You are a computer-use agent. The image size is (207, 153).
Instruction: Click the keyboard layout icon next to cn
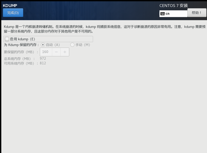tap(163, 14)
